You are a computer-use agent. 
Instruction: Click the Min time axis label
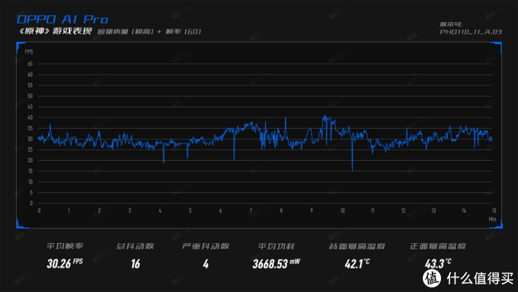tap(492, 219)
